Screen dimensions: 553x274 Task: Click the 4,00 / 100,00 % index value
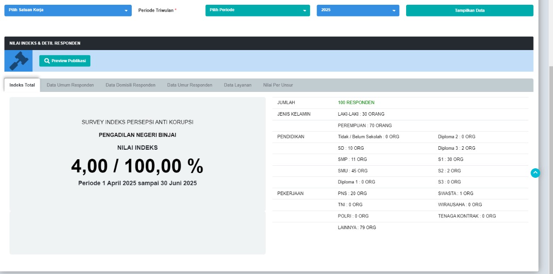point(137,166)
